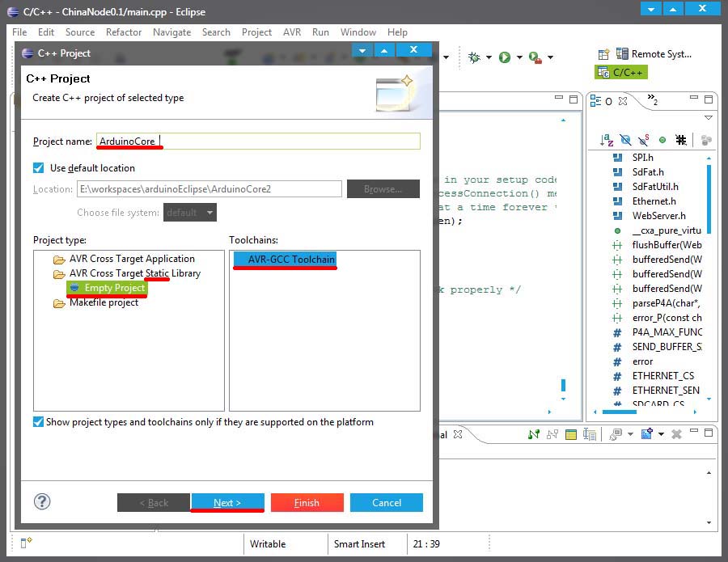Open the Run dropdown arrow

519,57
